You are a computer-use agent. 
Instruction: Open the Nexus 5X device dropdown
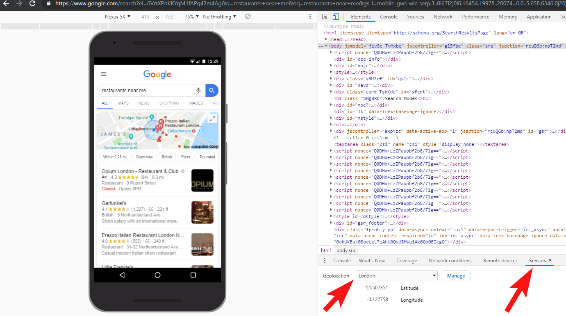(x=118, y=17)
